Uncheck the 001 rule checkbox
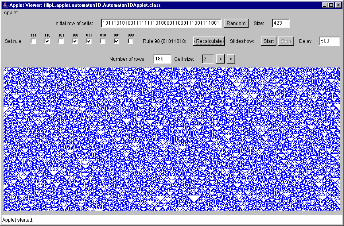344x226 pixels. [117, 41]
